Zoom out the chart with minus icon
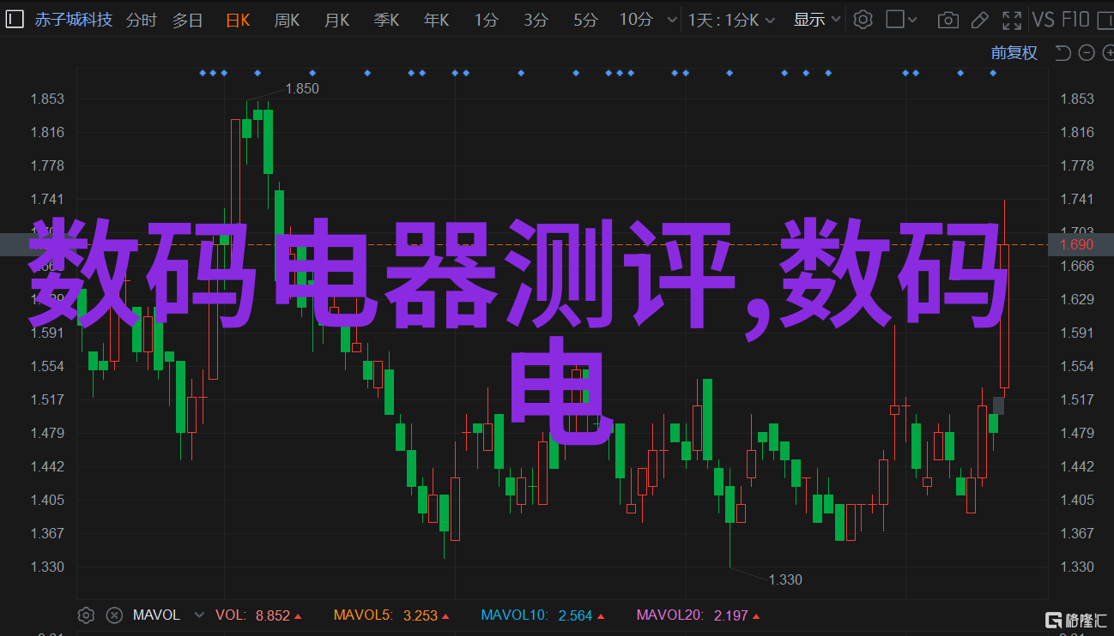 pyautogui.click(x=1086, y=53)
